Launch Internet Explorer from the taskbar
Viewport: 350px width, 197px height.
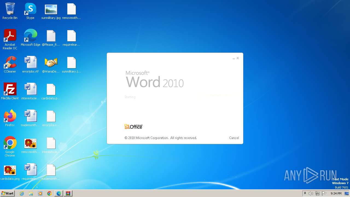pyautogui.click(x=22, y=193)
